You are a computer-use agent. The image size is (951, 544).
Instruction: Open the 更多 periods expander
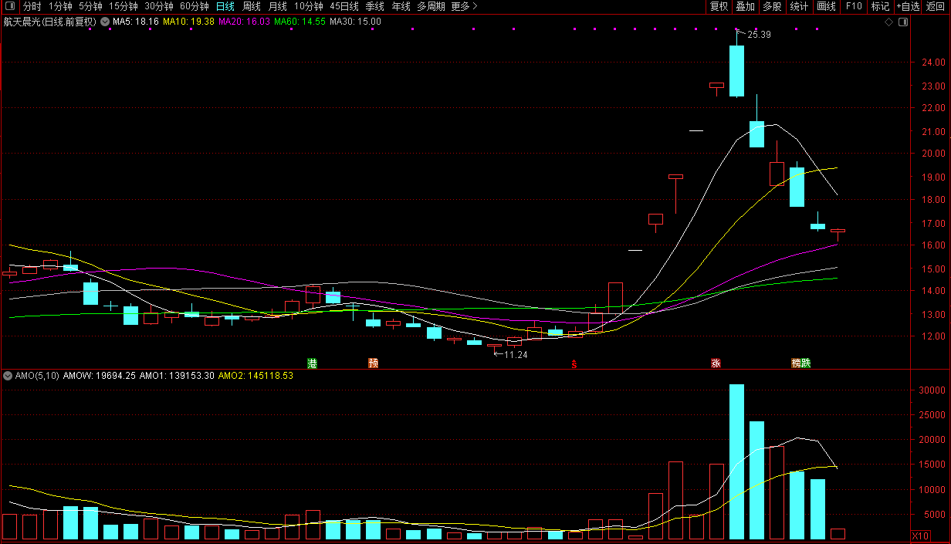click(x=464, y=6)
